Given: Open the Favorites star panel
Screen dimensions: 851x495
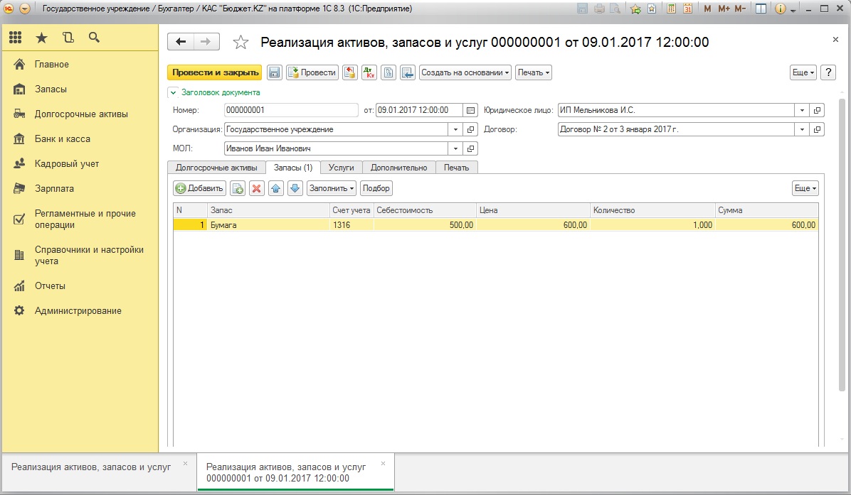Looking at the screenshot, I should pyautogui.click(x=41, y=38).
